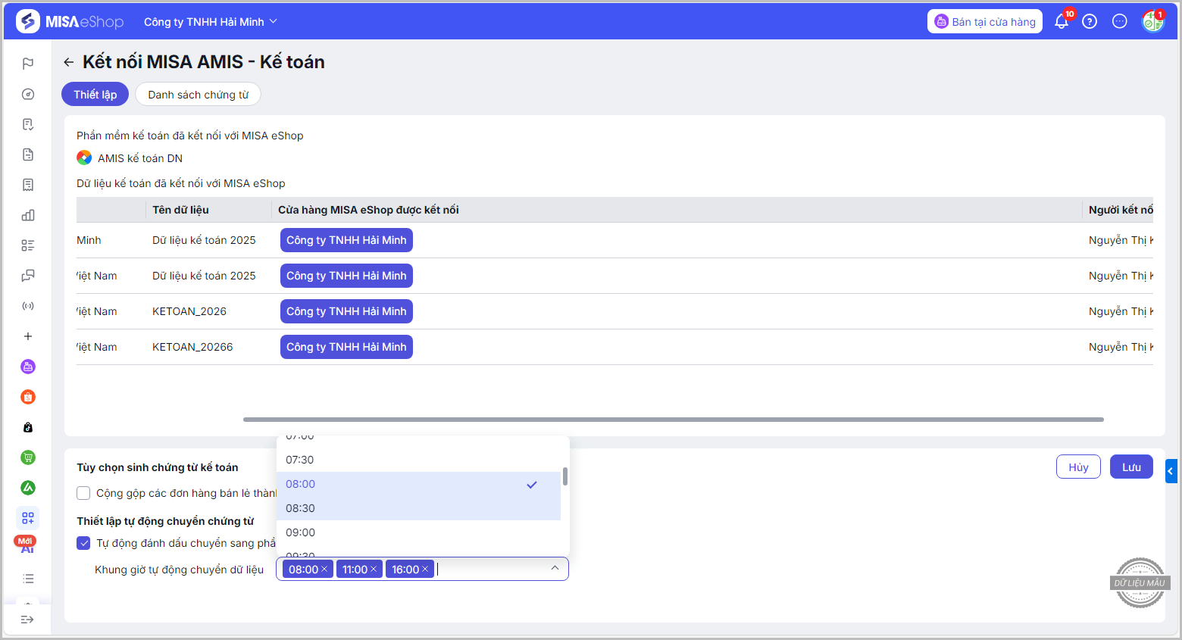The image size is (1182, 640).
Task: Switch to Danh sách chứng từ tab
Action: 198,95
